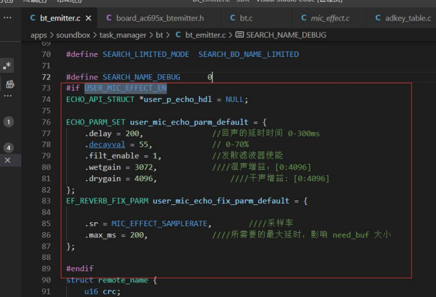
Task: Follow the underlined decayval field link
Action: point(107,144)
